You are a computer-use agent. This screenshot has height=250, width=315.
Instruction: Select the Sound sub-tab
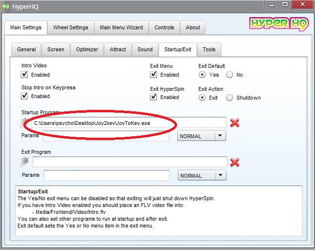pyautogui.click(x=145, y=49)
